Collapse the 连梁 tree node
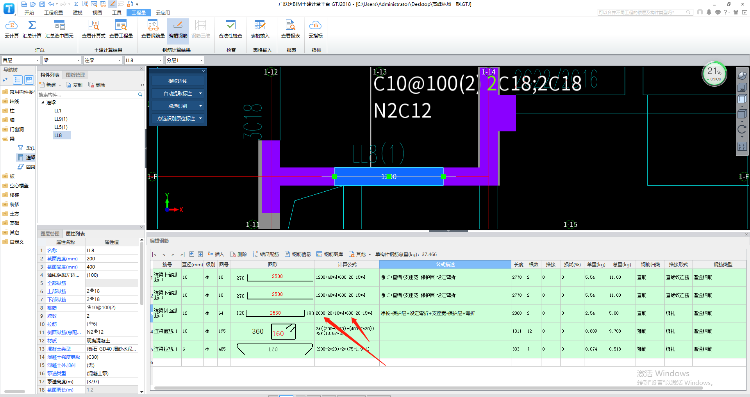 [x=43, y=102]
